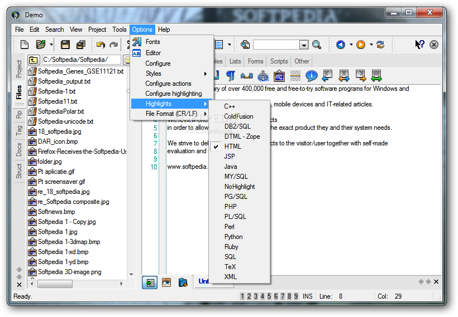Click the Open file folder icon

point(41,45)
